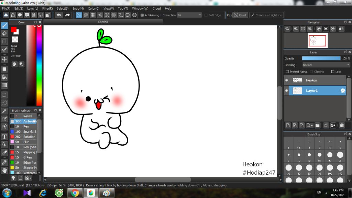352x198 pixels.
Task: Enable Protect Alpha checkbox
Action: pos(287,71)
